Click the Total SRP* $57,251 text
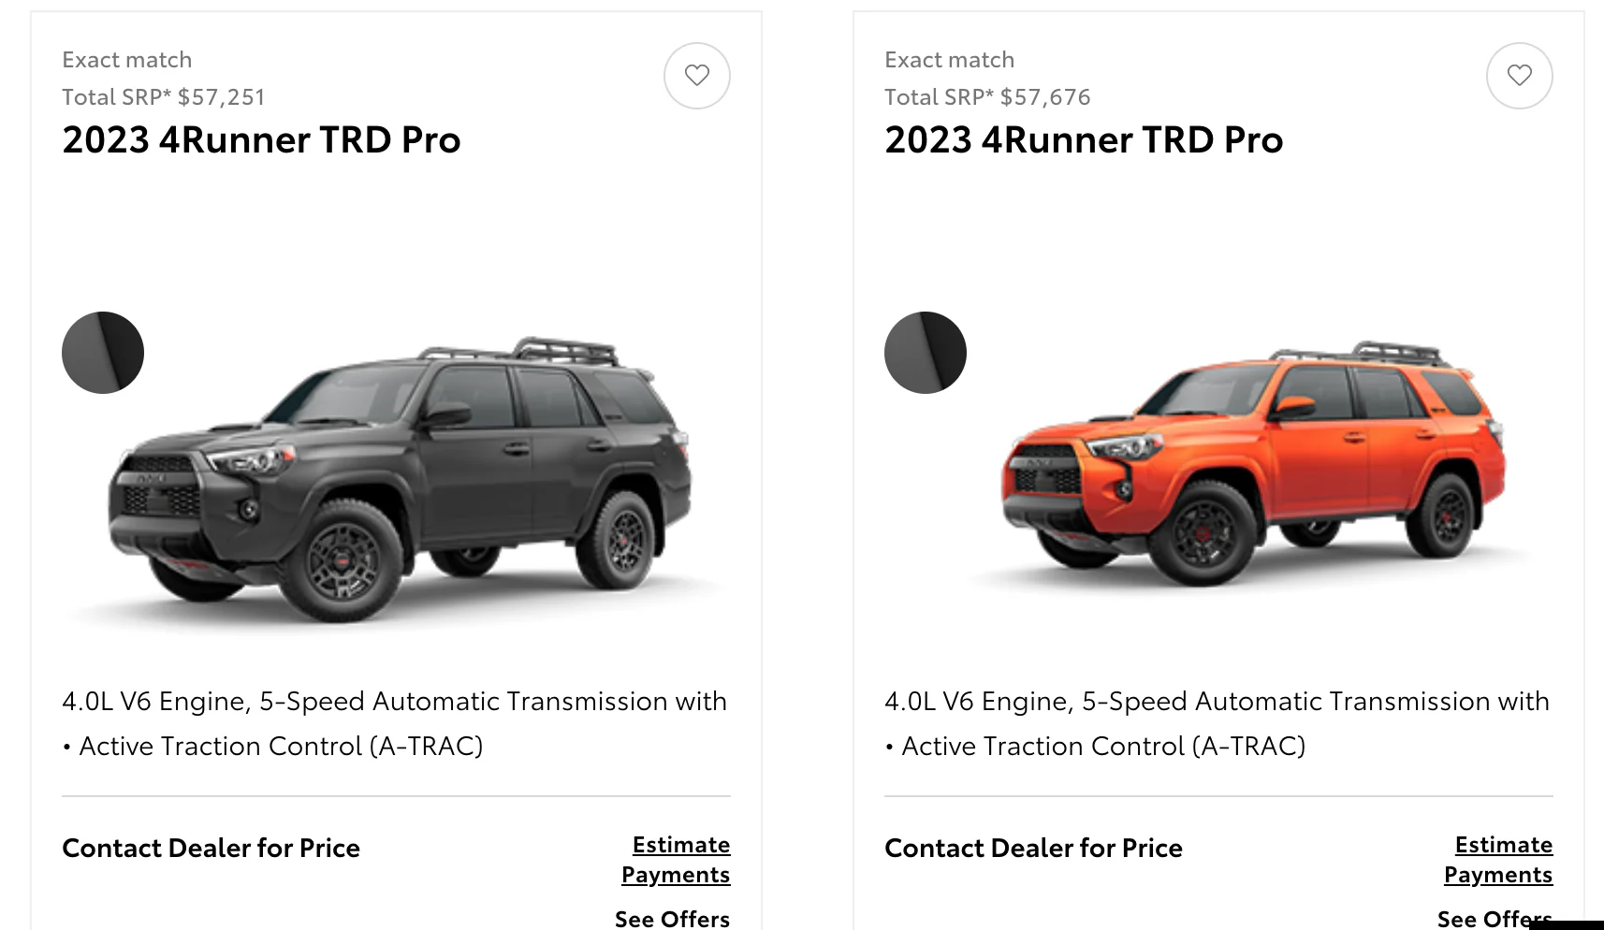The width and height of the screenshot is (1604, 930). click(164, 97)
